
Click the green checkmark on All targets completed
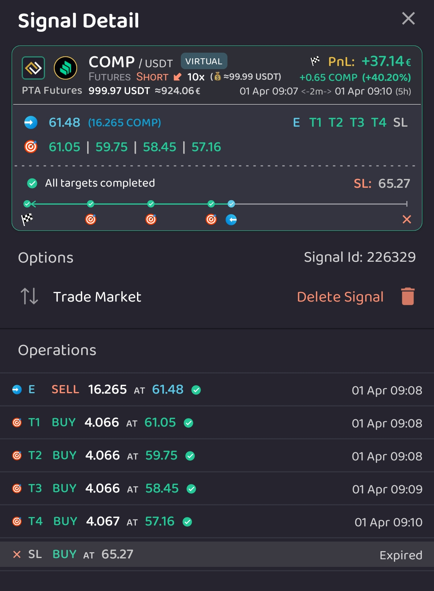coord(31,183)
